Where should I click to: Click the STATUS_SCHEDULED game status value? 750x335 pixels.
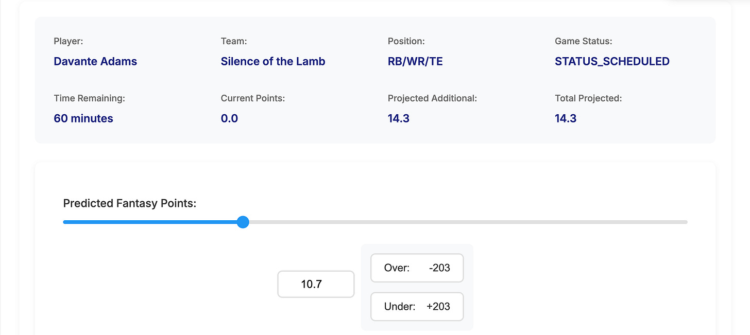[612, 61]
